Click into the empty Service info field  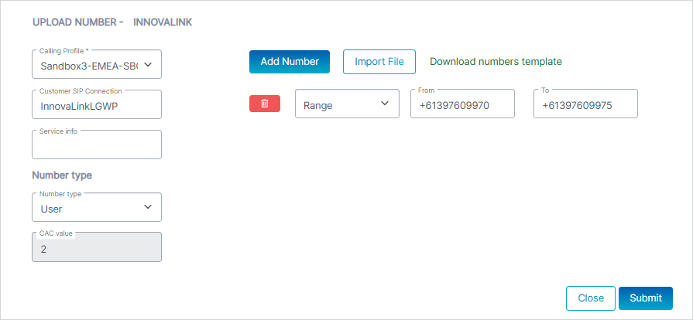96,145
